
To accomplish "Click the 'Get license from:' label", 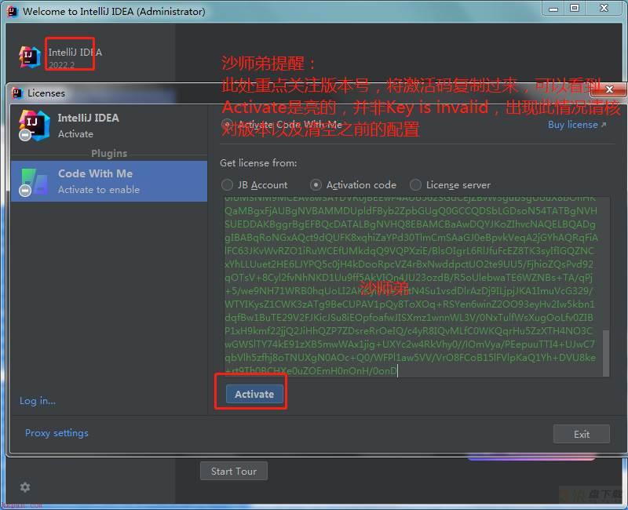I will pyautogui.click(x=258, y=163).
